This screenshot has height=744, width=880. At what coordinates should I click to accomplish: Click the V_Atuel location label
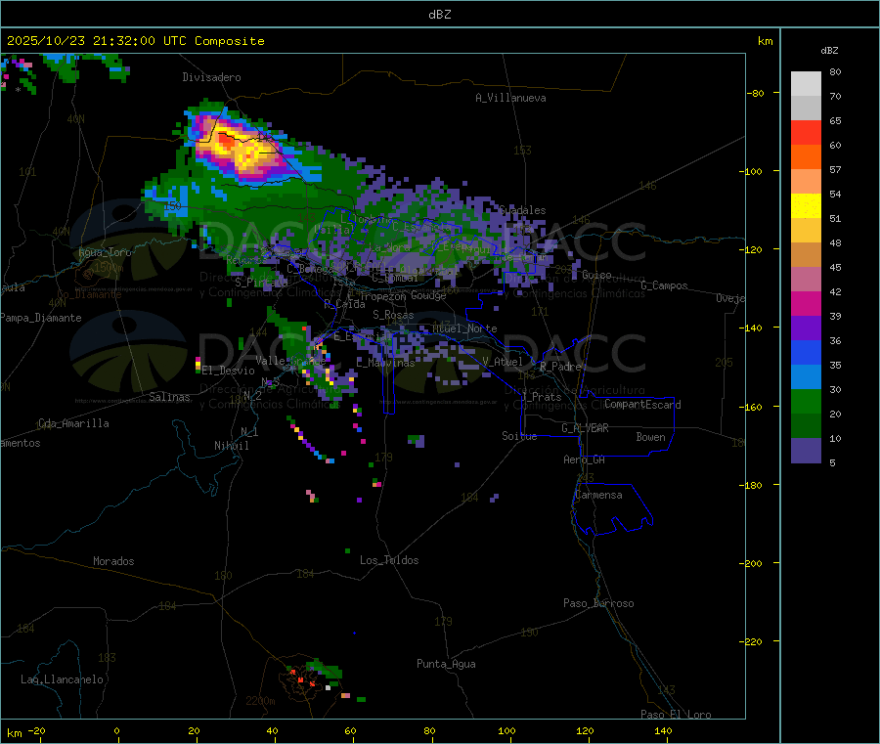coord(503,362)
